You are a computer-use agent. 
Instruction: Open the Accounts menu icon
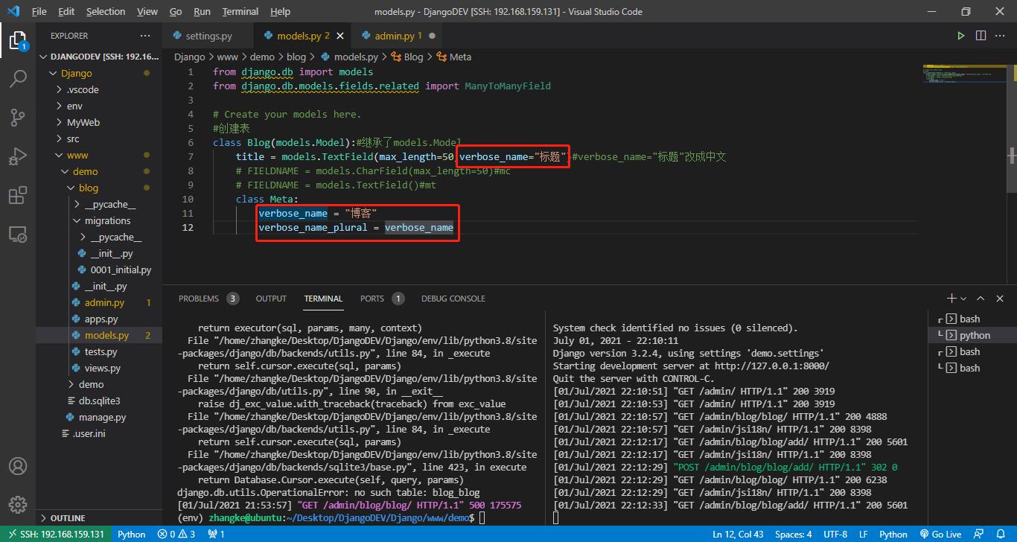coord(18,466)
